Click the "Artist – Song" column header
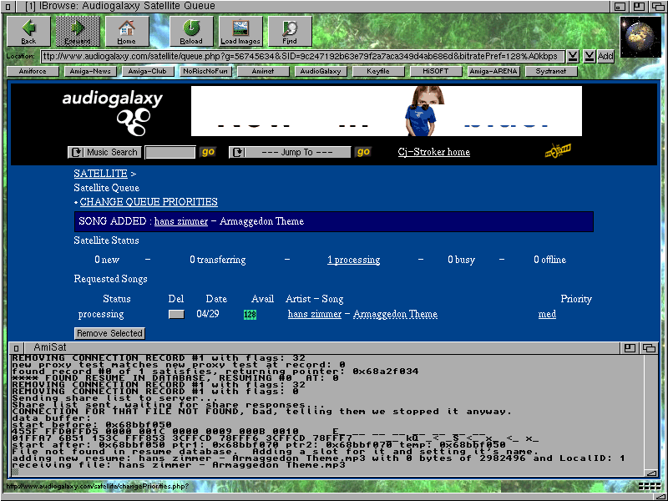Screen dimensions: 668x501 tap(315, 299)
